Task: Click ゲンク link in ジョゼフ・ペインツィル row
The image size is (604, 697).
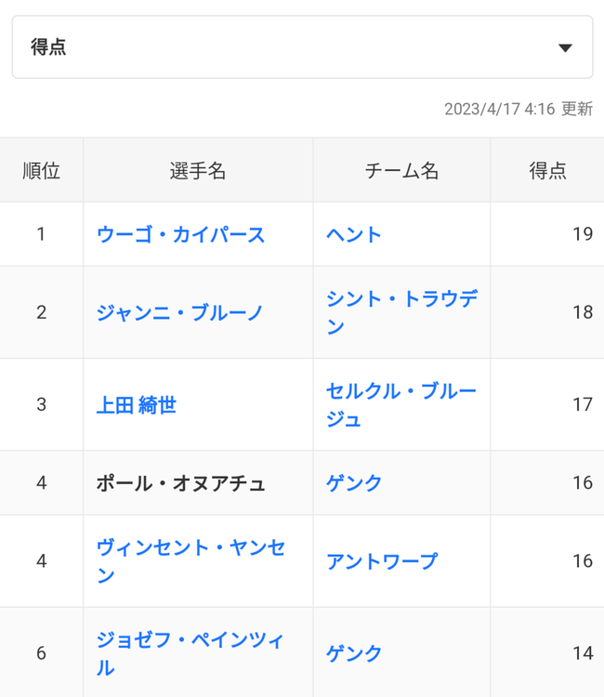Action: 354,653
